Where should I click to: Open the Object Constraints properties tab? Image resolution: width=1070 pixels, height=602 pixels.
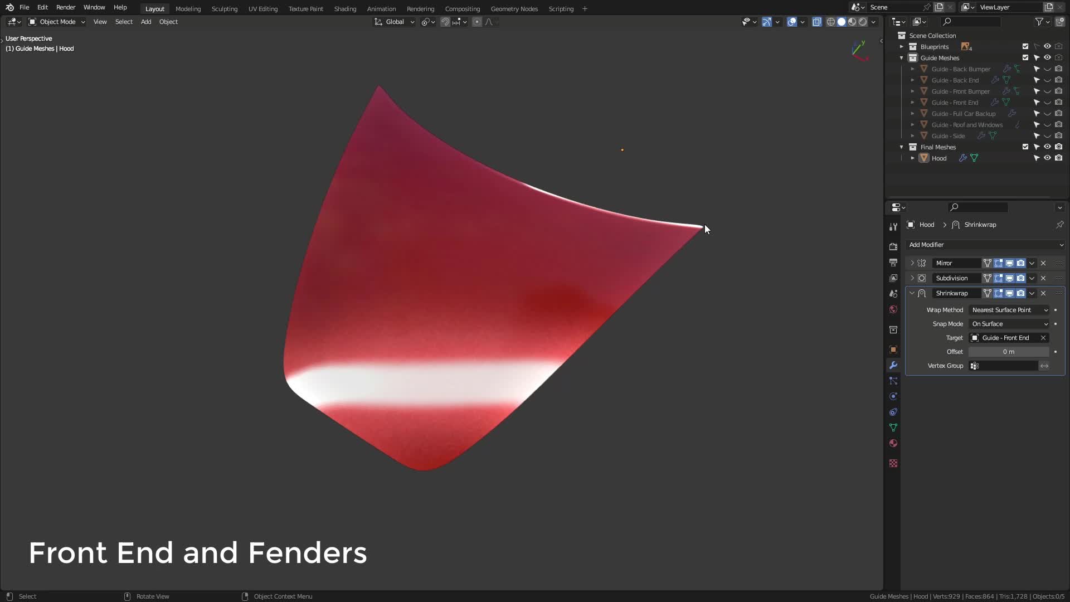pos(893,412)
